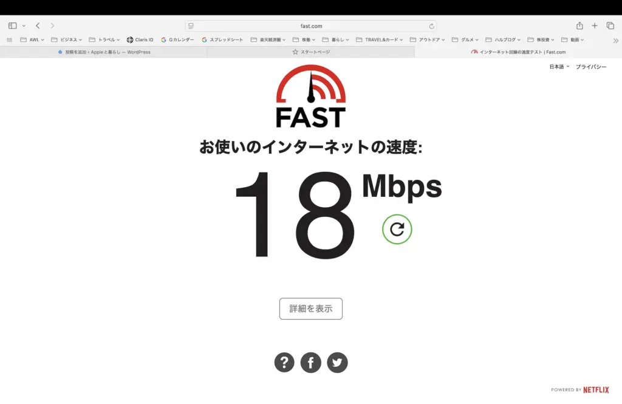Screen dimensions: 622x404
Task: Switch to the WordPress tab
Action: tap(103, 52)
